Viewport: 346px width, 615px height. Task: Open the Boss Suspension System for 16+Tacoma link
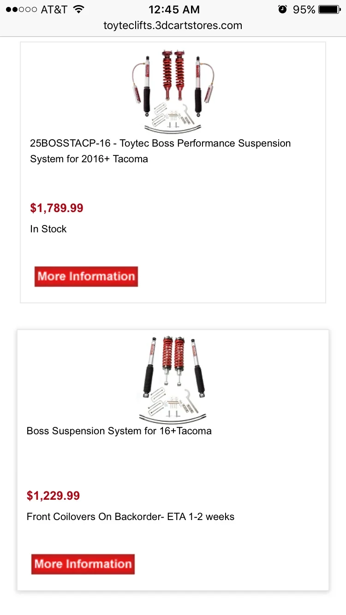pyautogui.click(x=119, y=431)
